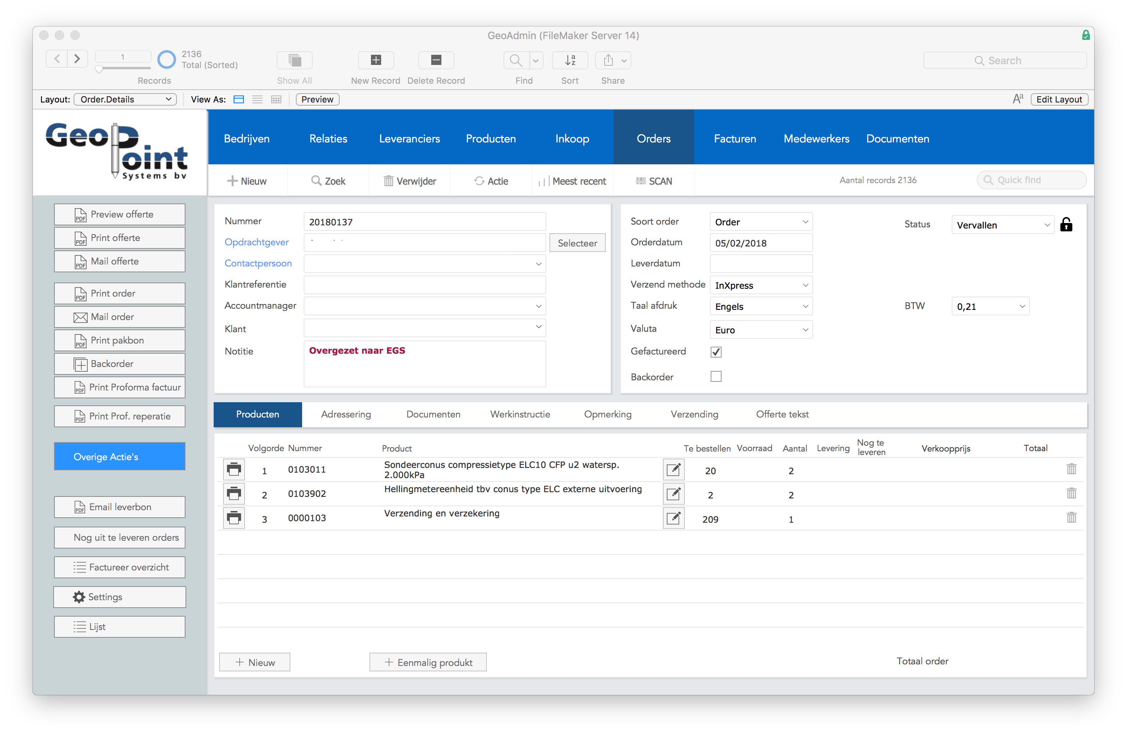The height and width of the screenshot is (734, 1127).
Task: Delete product line 0103011 trash icon
Action: point(1071,469)
